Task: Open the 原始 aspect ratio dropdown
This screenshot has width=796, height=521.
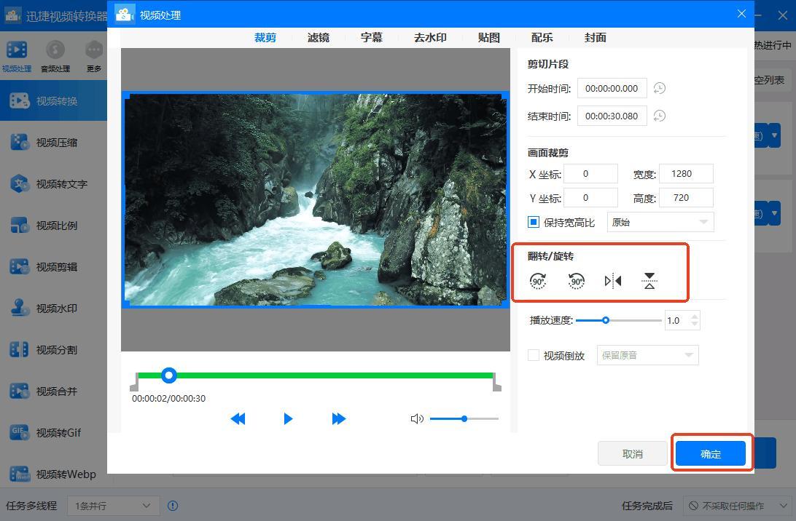Action: click(x=660, y=222)
